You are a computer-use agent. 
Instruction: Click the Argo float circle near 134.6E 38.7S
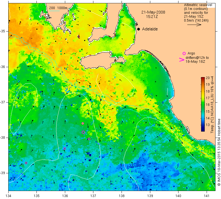26,163
